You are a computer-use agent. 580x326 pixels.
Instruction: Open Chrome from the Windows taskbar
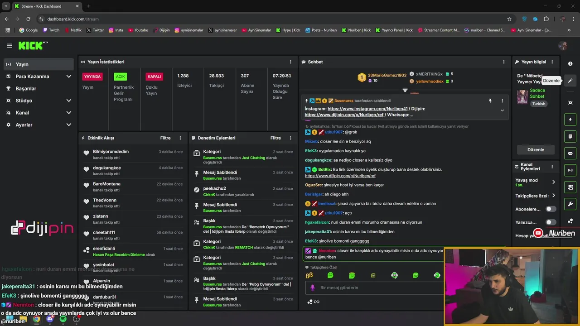pyautogui.click(x=36, y=319)
